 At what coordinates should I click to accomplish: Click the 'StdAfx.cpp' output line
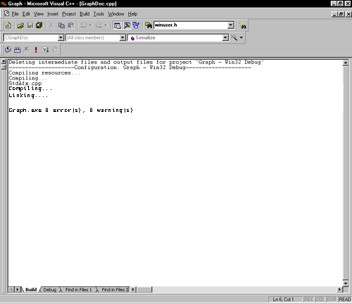click(x=25, y=83)
